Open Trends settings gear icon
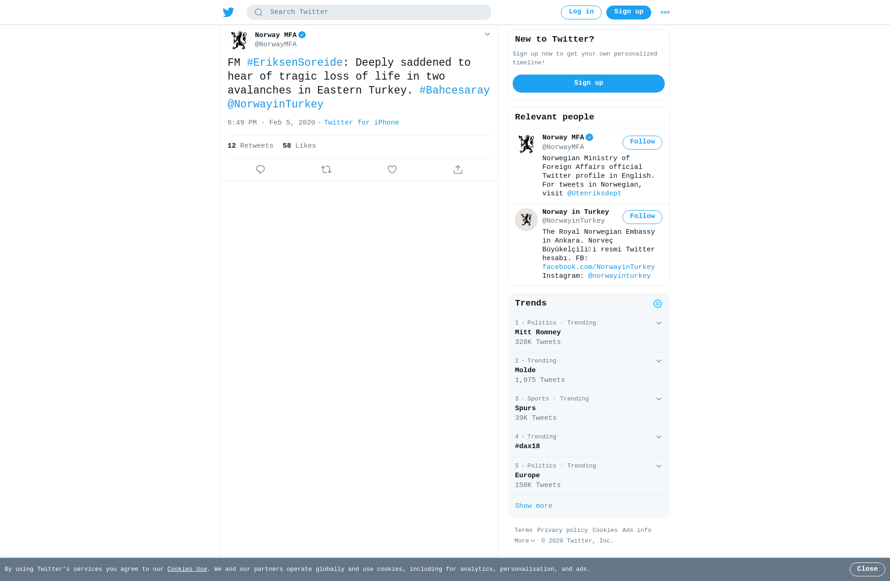890x581 pixels. [x=658, y=304]
